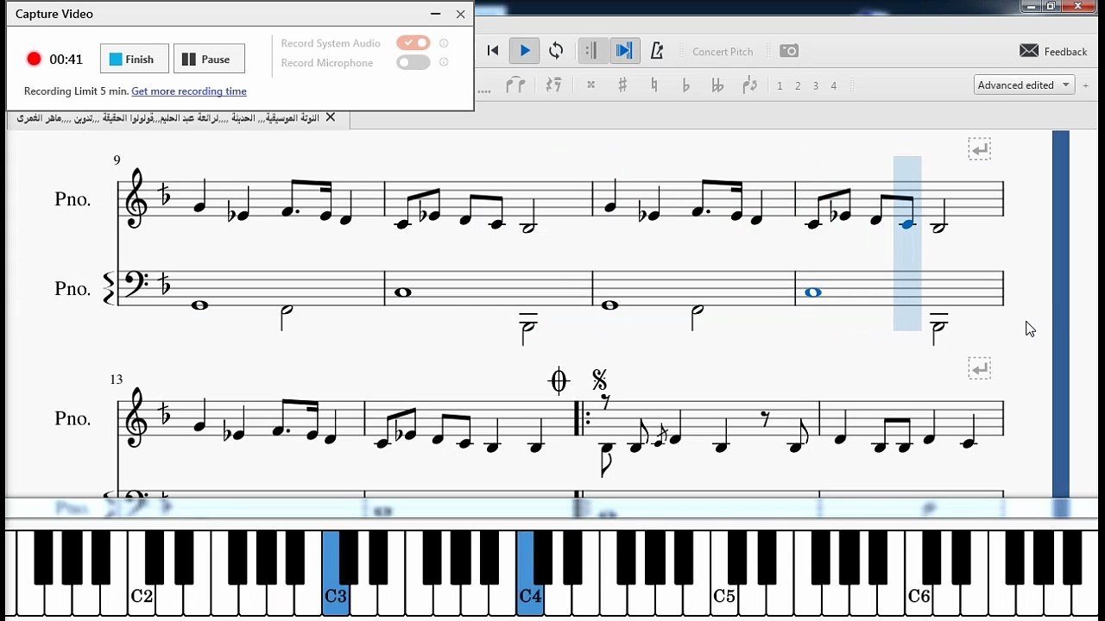Click the plus button beside workspace dropdown

pos(1086,85)
